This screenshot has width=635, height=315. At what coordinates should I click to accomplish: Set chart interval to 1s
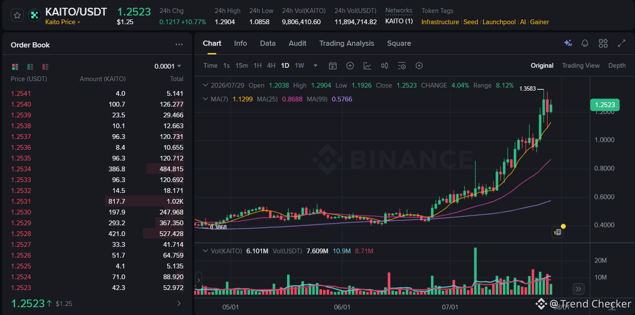(x=227, y=66)
